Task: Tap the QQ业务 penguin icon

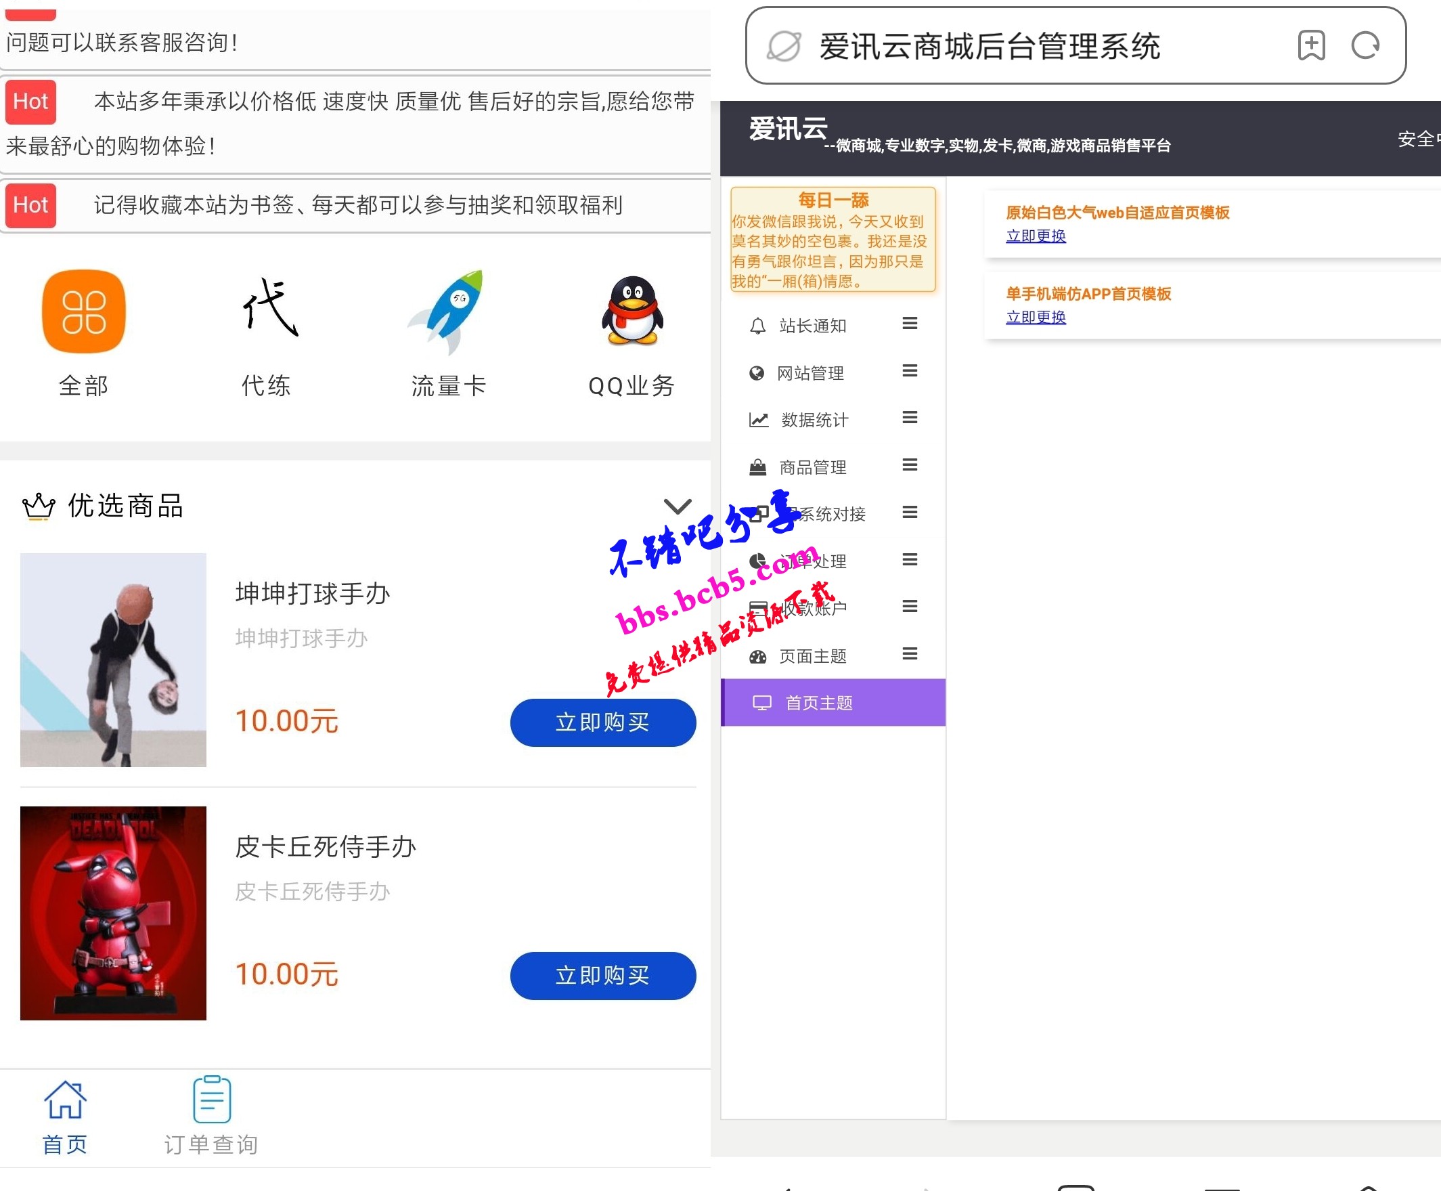Action: point(631,311)
